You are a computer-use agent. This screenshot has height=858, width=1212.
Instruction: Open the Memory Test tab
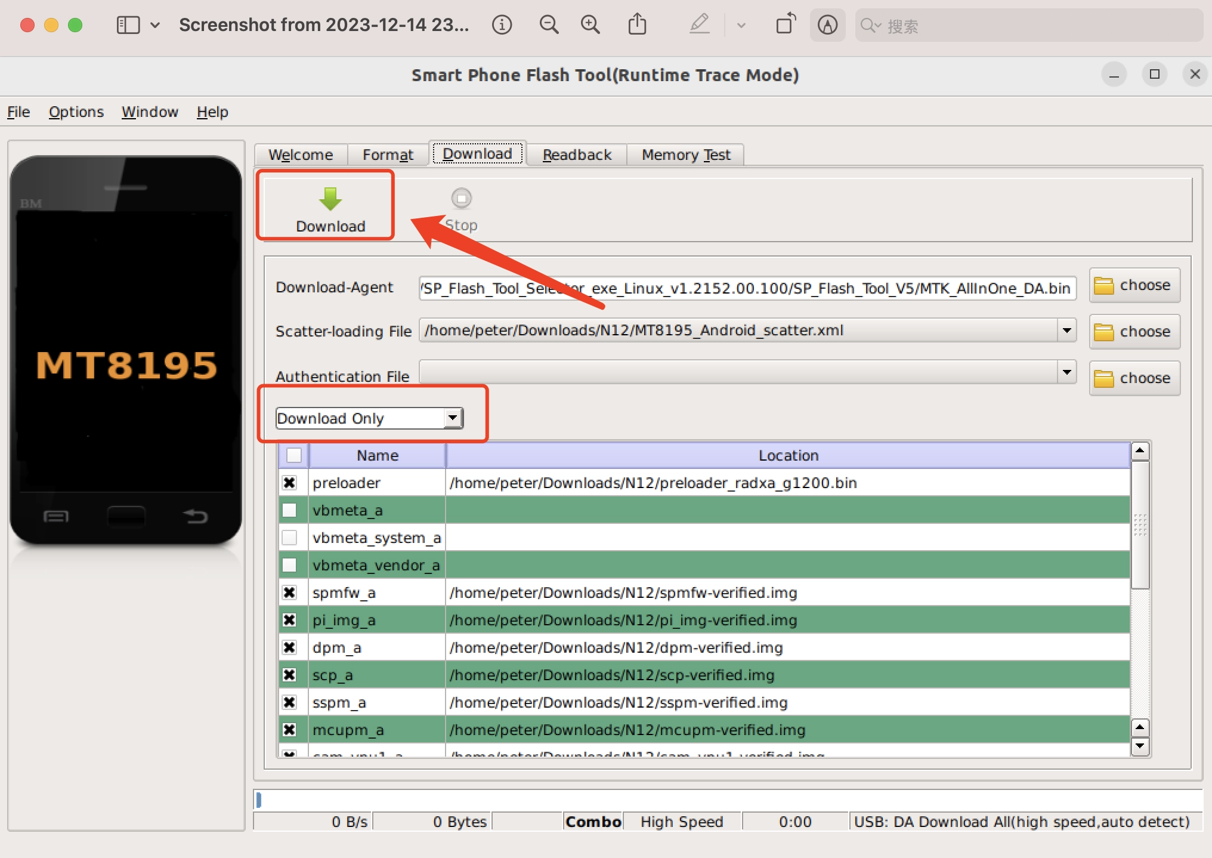[688, 154]
